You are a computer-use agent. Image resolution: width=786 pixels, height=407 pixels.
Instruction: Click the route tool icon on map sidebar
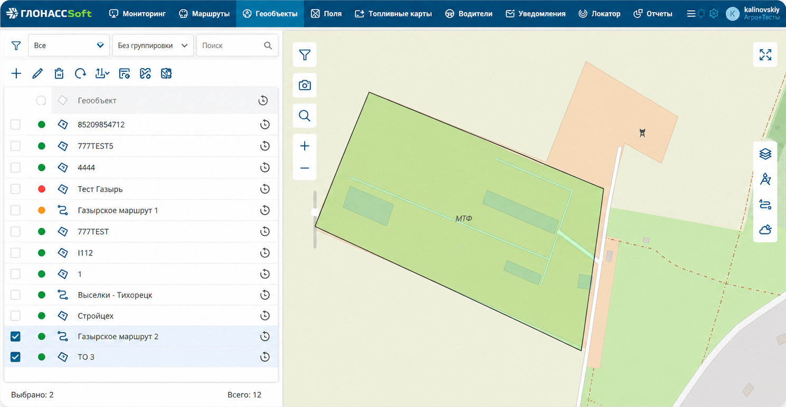pos(765,204)
